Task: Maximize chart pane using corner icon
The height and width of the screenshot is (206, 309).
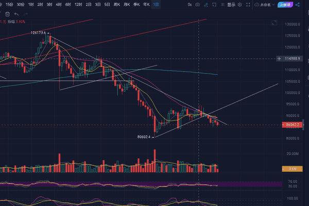Action: coord(274,23)
